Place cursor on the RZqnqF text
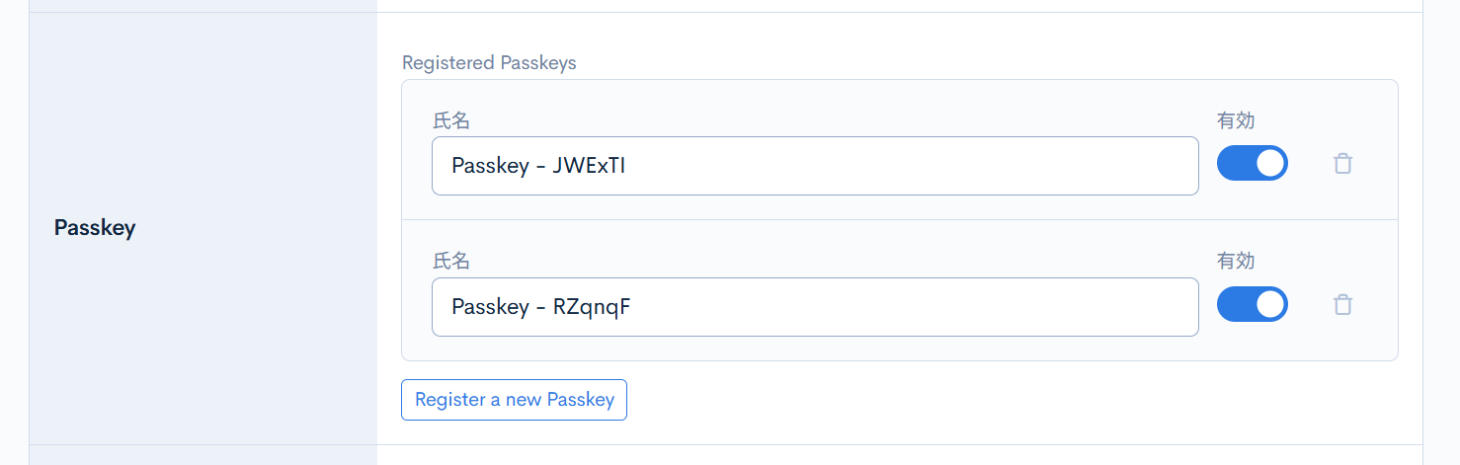 592,307
